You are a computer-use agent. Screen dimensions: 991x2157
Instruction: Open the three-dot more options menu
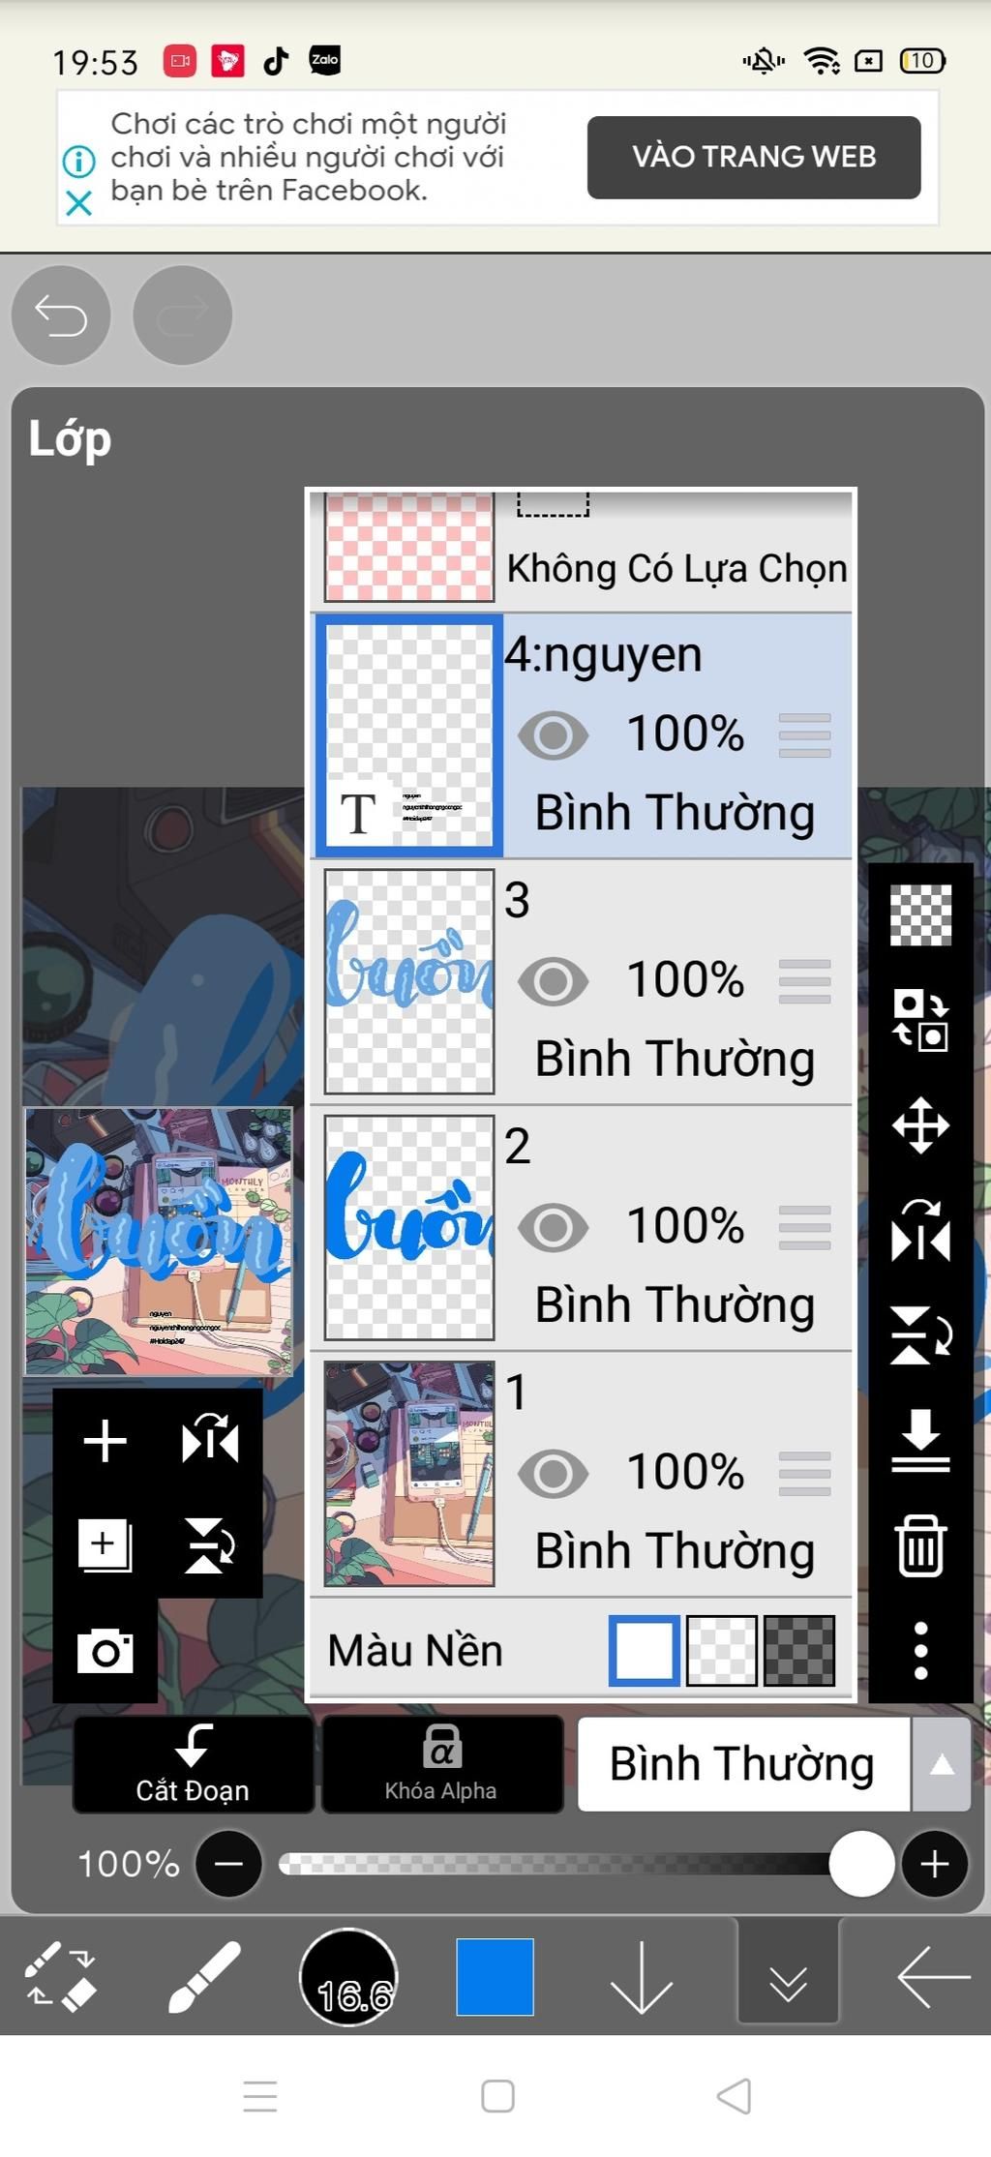pos(920,1650)
